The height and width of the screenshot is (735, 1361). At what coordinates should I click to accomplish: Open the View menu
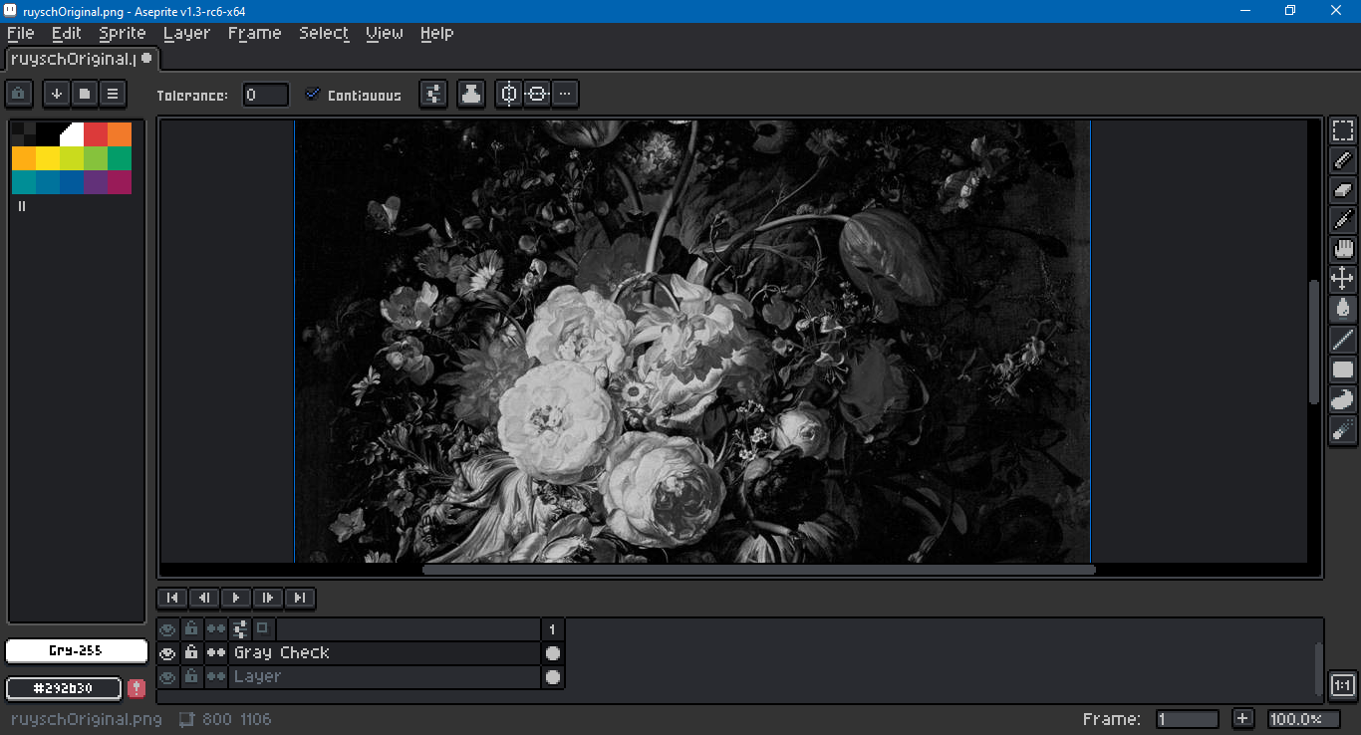[x=385, y=33]
